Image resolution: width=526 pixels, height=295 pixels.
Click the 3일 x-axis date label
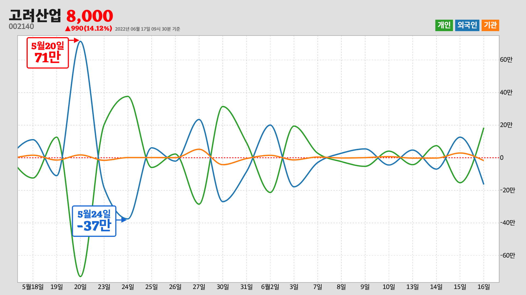pos(294,287)
